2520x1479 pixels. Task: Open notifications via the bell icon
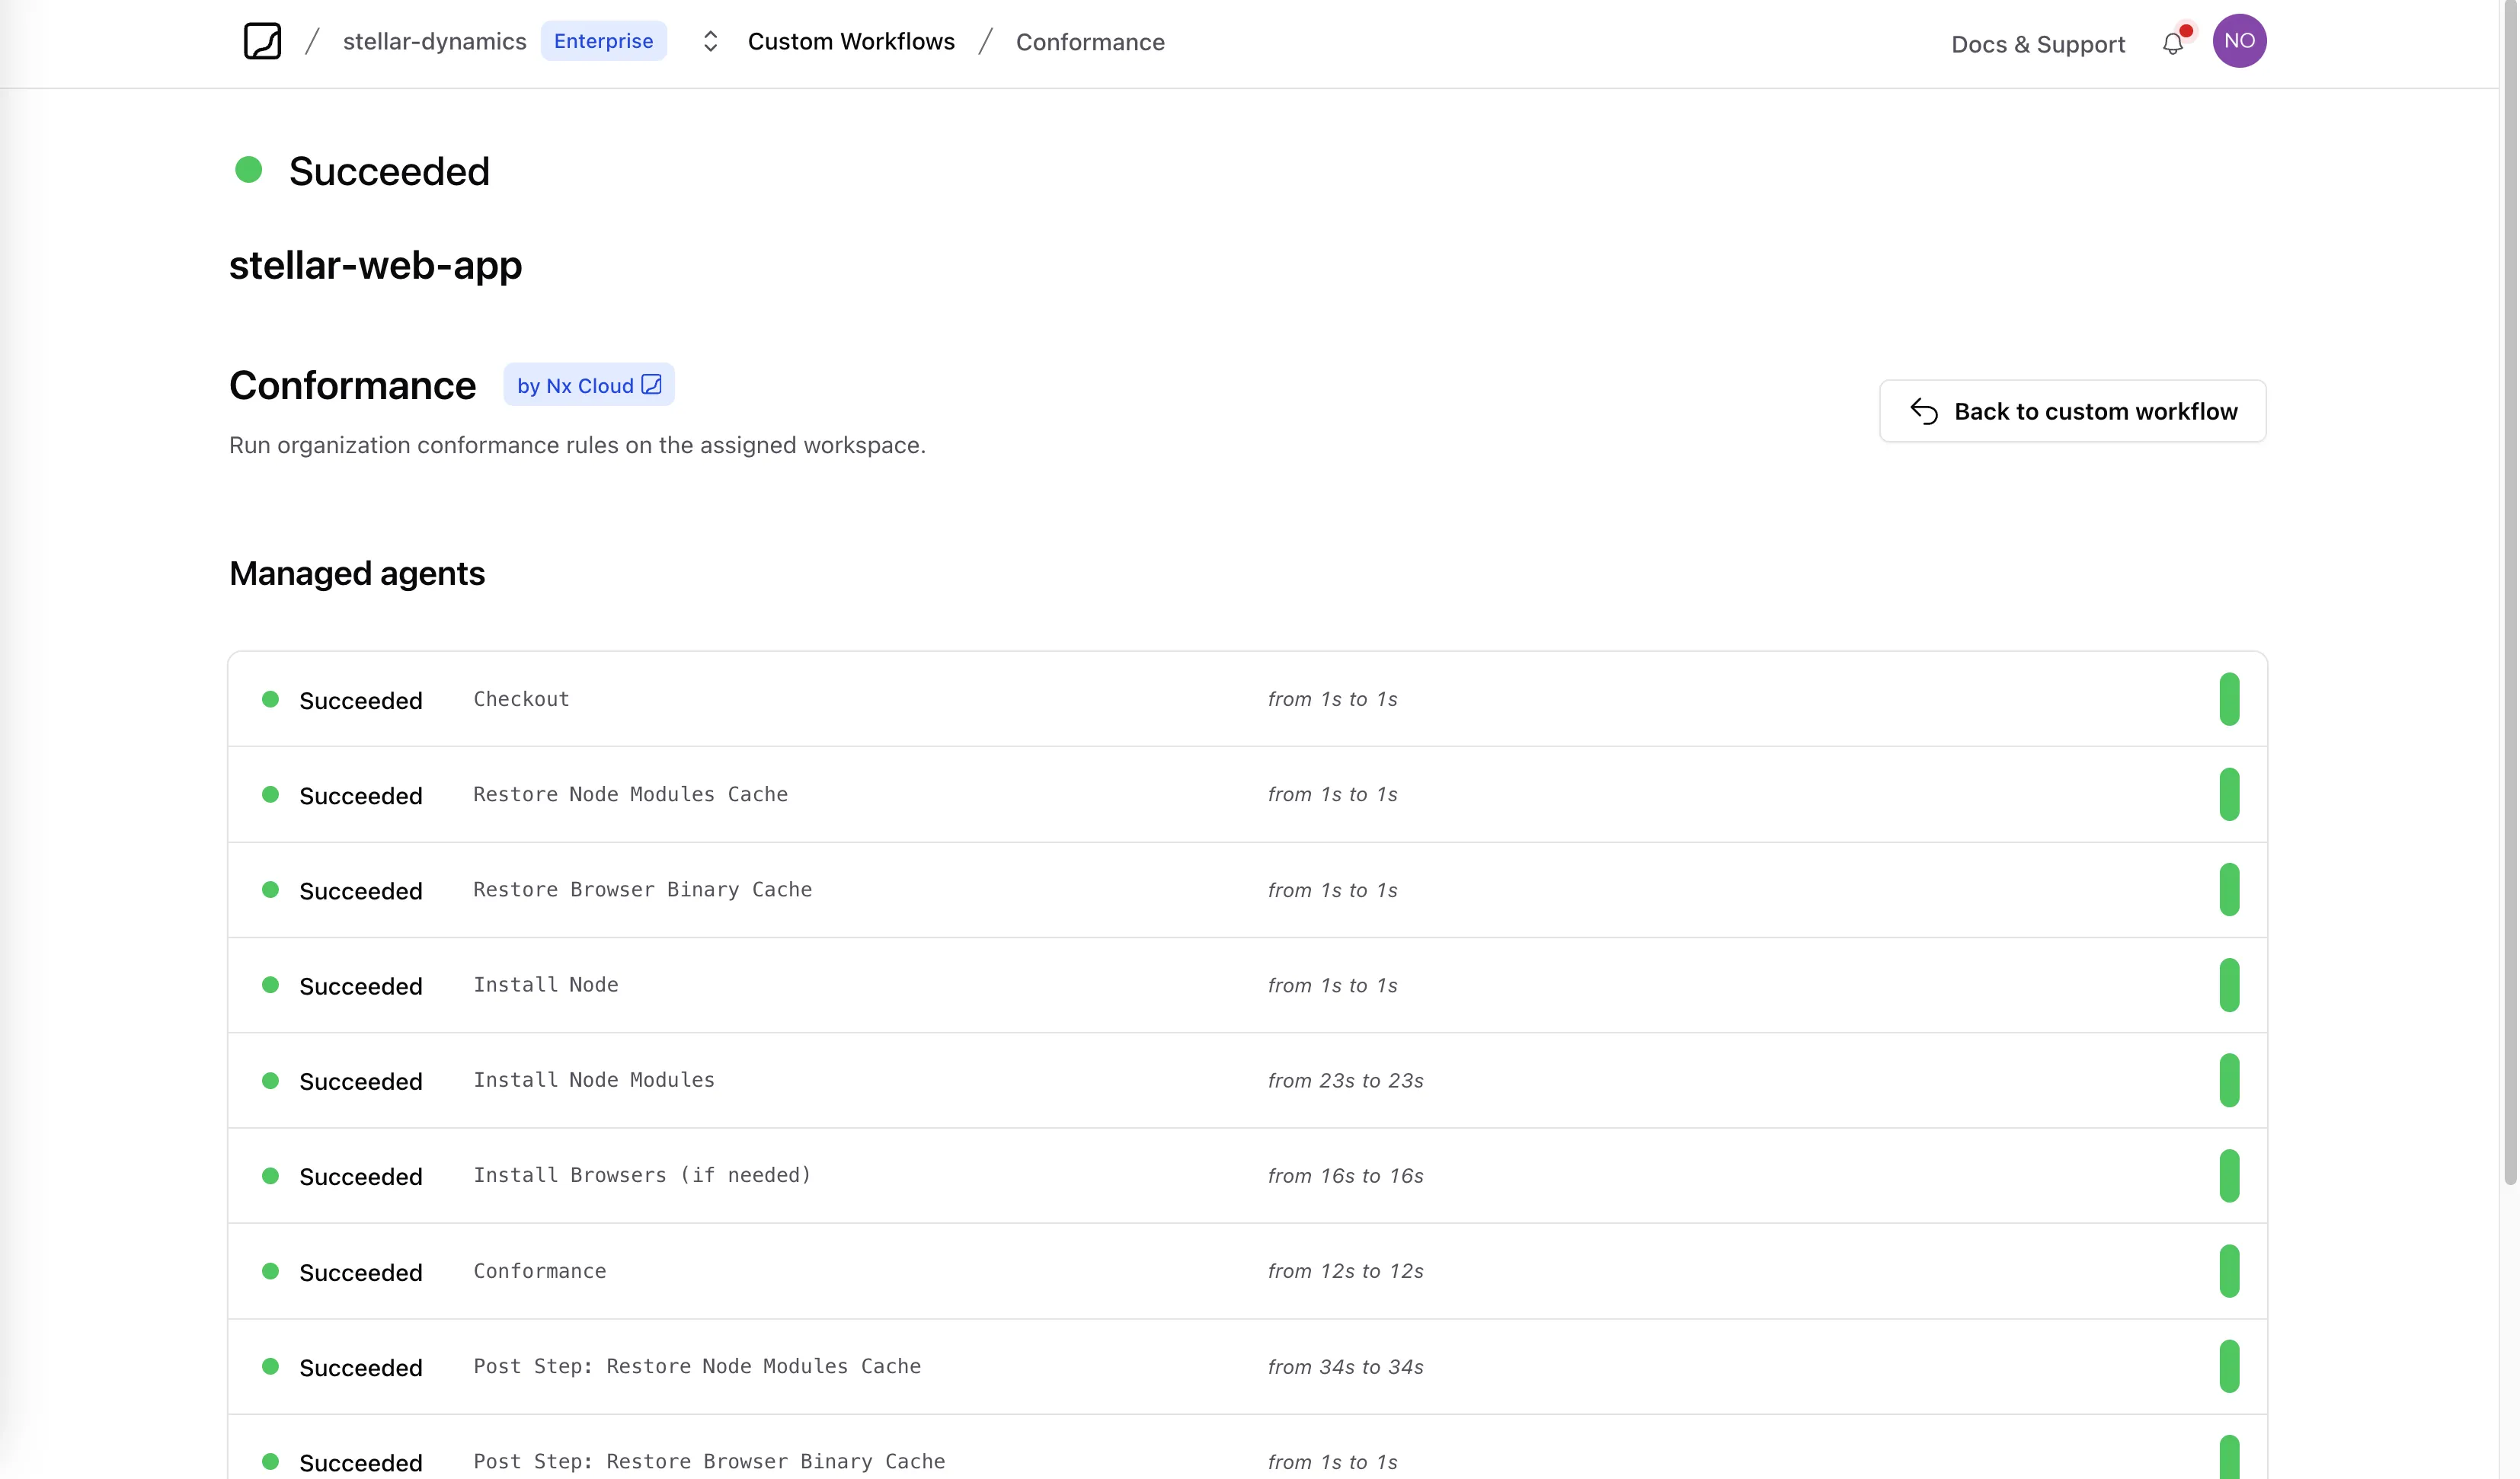tap(2171, 43)
